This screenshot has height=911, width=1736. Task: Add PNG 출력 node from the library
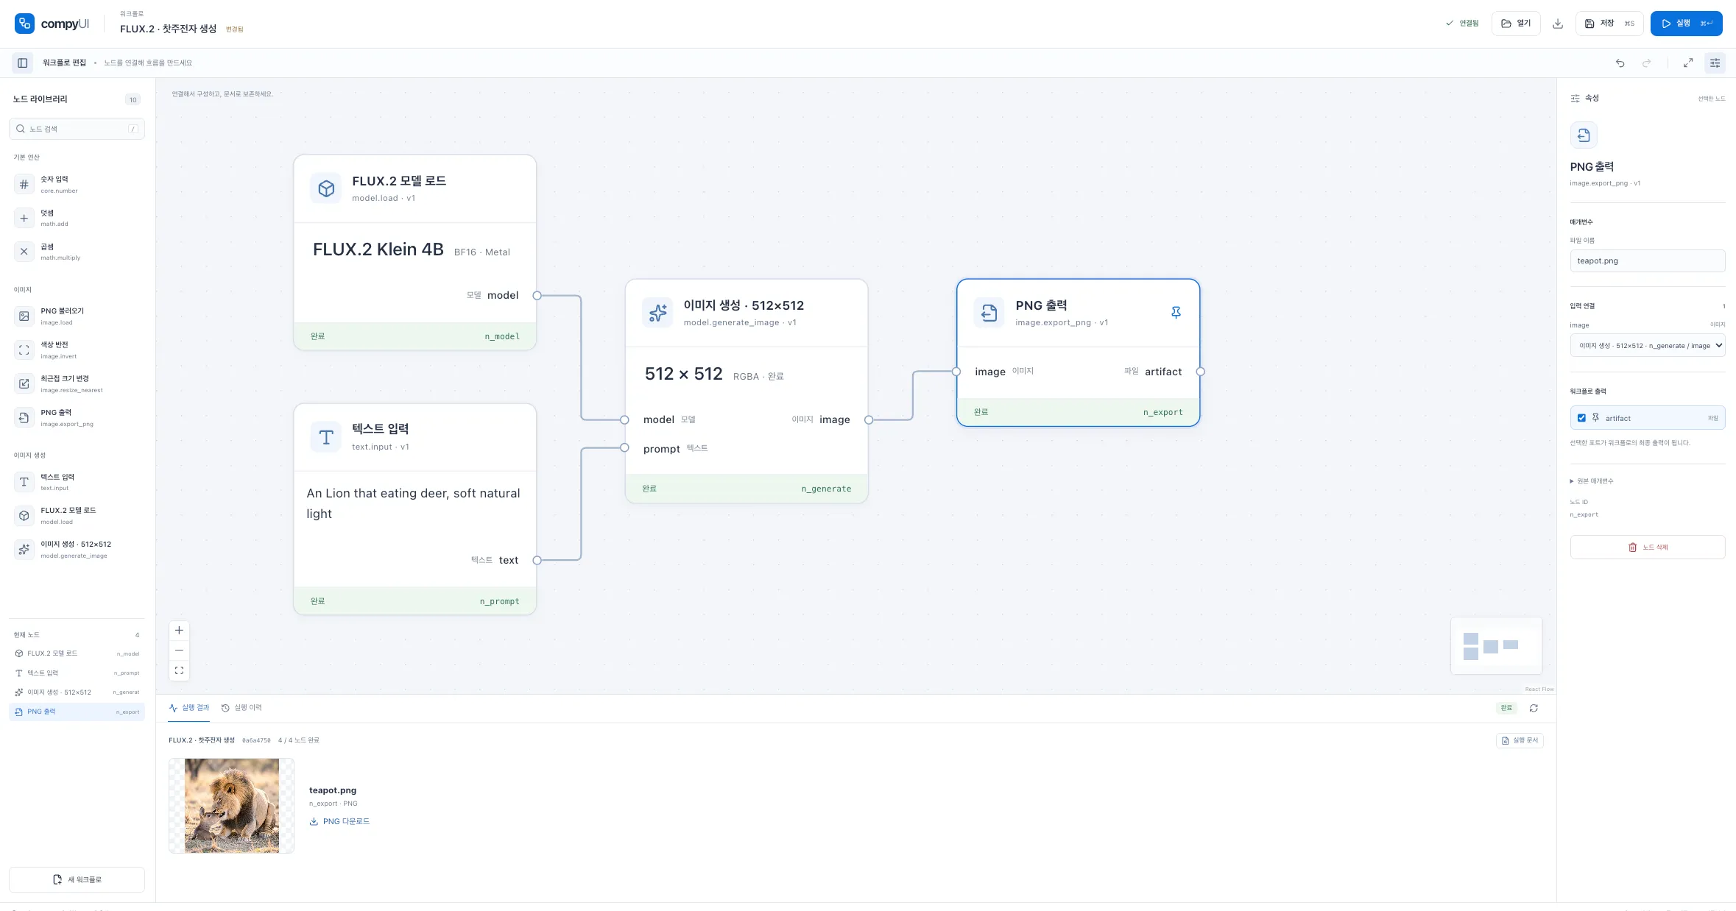77,417
